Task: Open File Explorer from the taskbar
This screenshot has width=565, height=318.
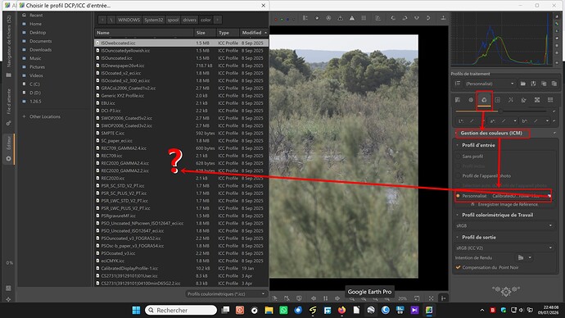Action: pos(269,310)
